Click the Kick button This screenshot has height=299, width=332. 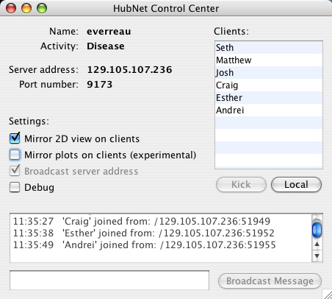click(x=241, y=185)
